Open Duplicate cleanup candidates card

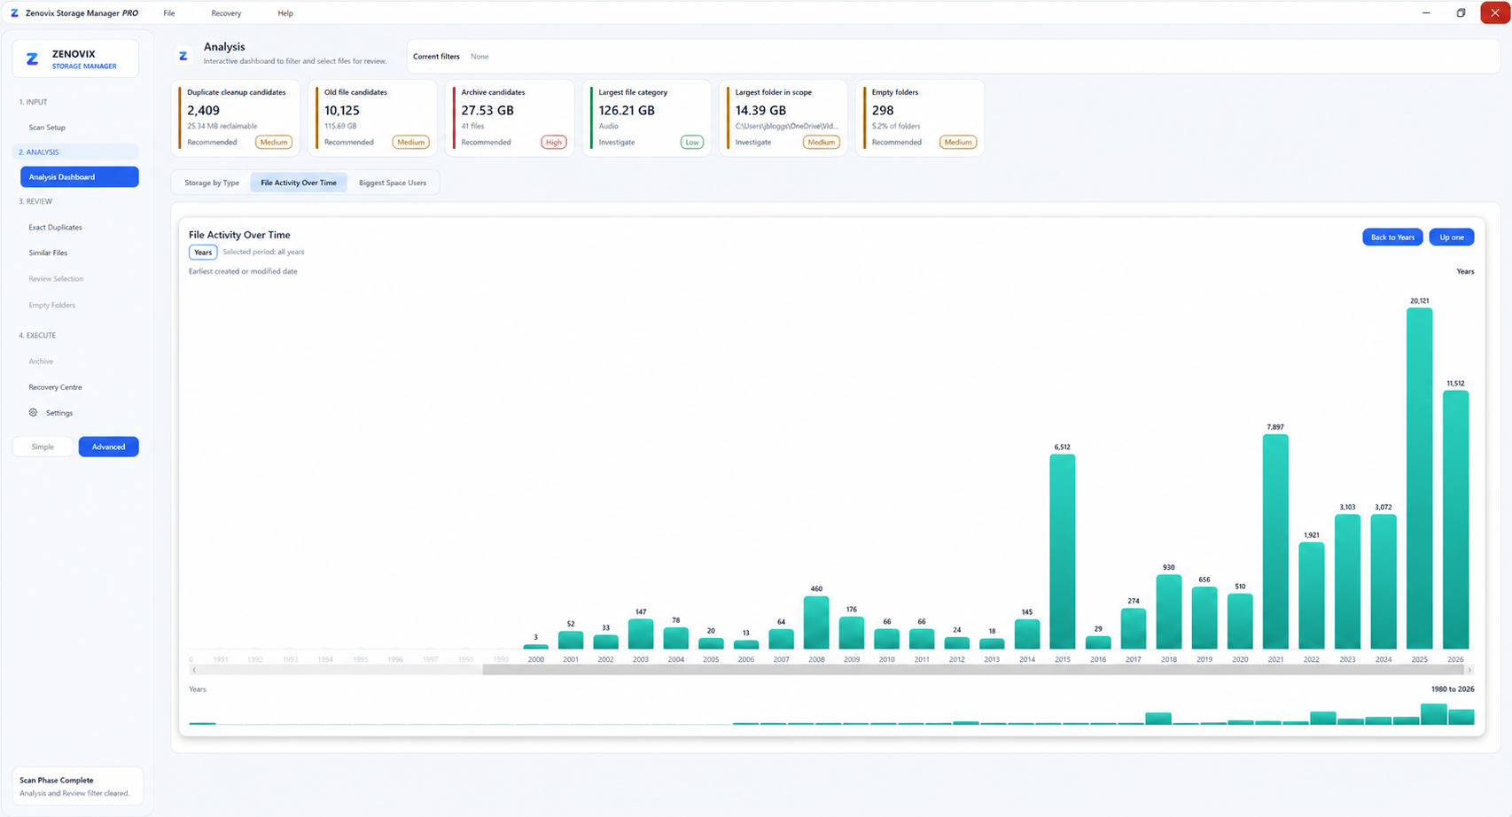235,118
